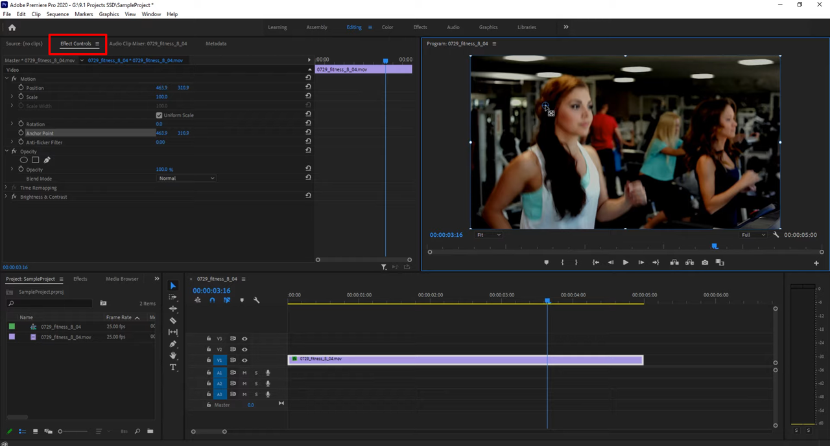Viewport: 830px width, 446px height.
Task: Click the Export Frame camera icon
Action: (x=705, y=262)
